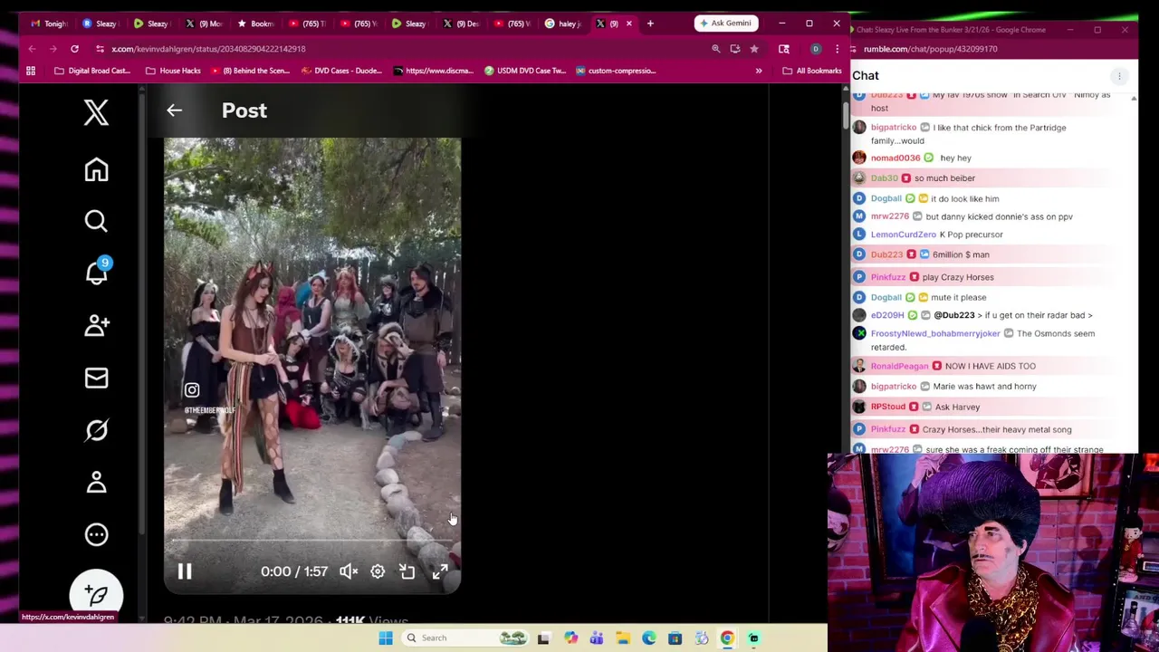This screenshot has height=652, width=1159.
Task: Open chat options three-dot menu
Action: coord(1119,76)
